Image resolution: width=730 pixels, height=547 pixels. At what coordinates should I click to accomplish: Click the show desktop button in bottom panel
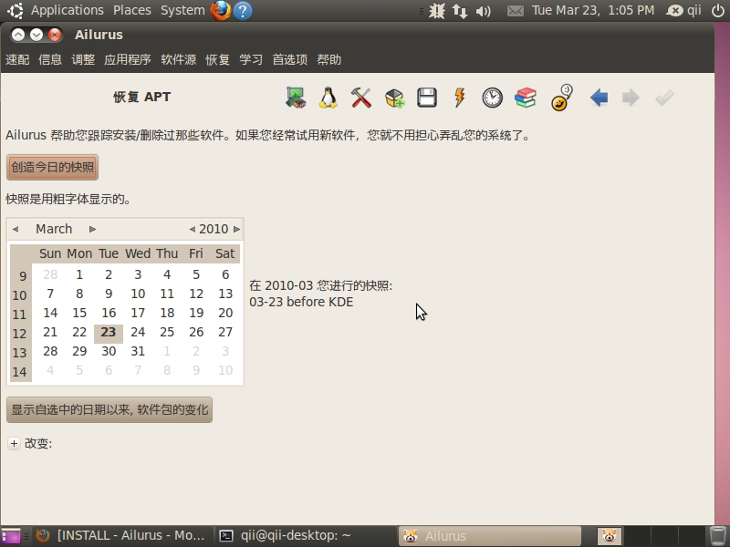coord(10,536)
